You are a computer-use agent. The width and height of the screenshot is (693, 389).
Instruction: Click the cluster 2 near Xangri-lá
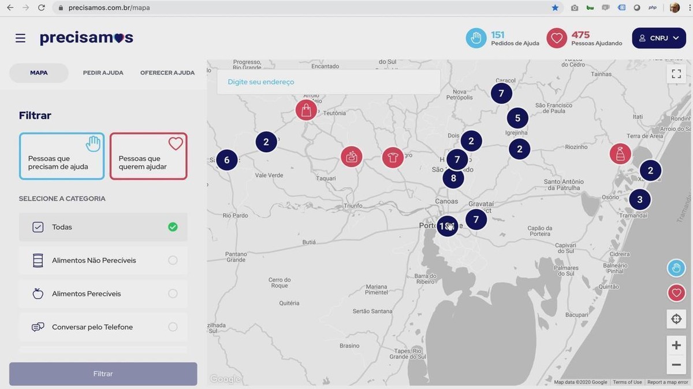point(650,171)
